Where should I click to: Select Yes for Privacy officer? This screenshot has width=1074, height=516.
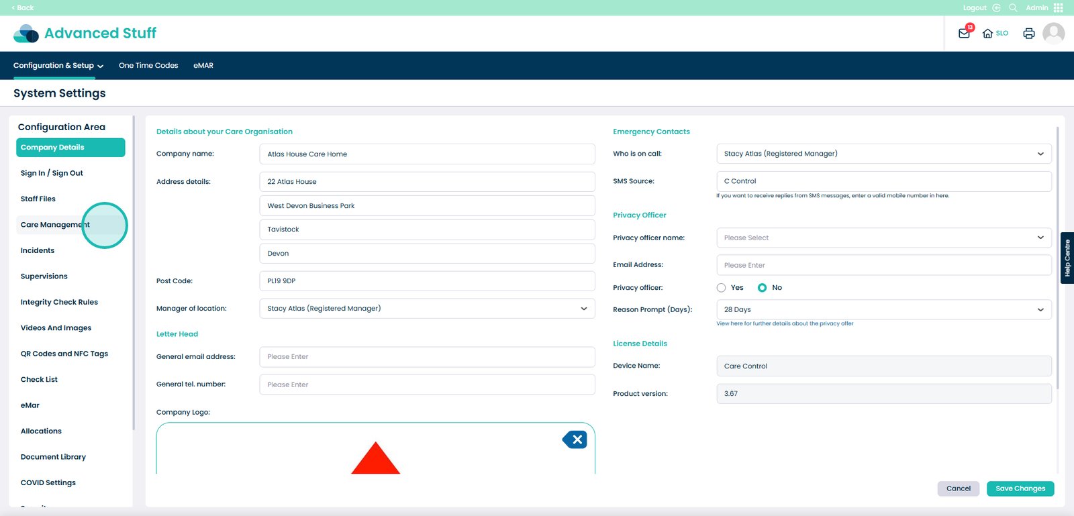pyautogui.click(x=722, y=288)
